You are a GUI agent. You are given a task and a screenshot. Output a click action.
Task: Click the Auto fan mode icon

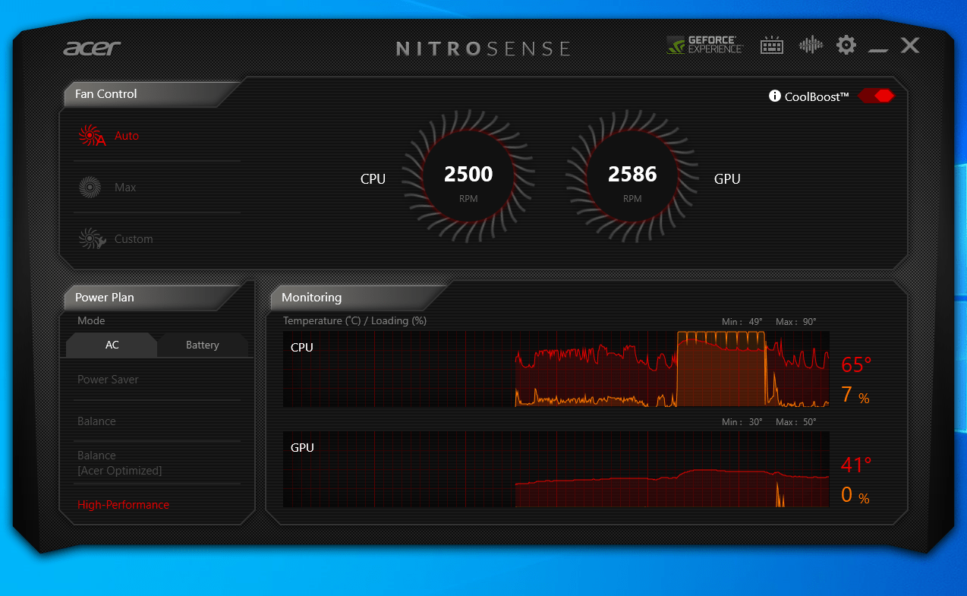click(91, 136)
